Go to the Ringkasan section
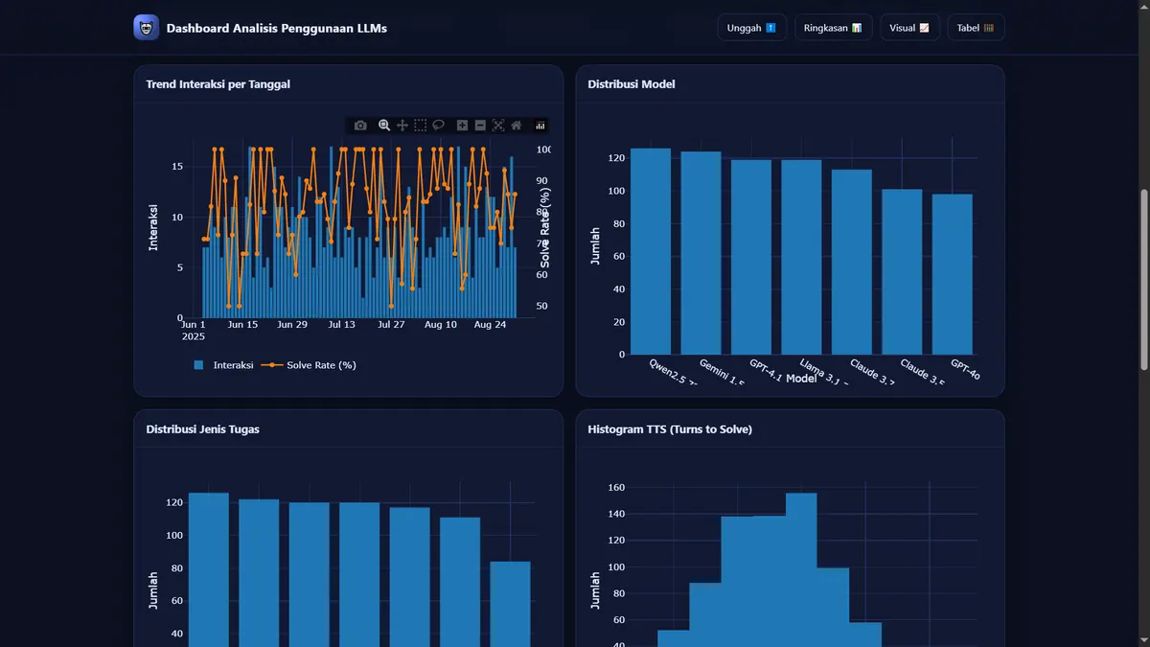 [834, 28]
